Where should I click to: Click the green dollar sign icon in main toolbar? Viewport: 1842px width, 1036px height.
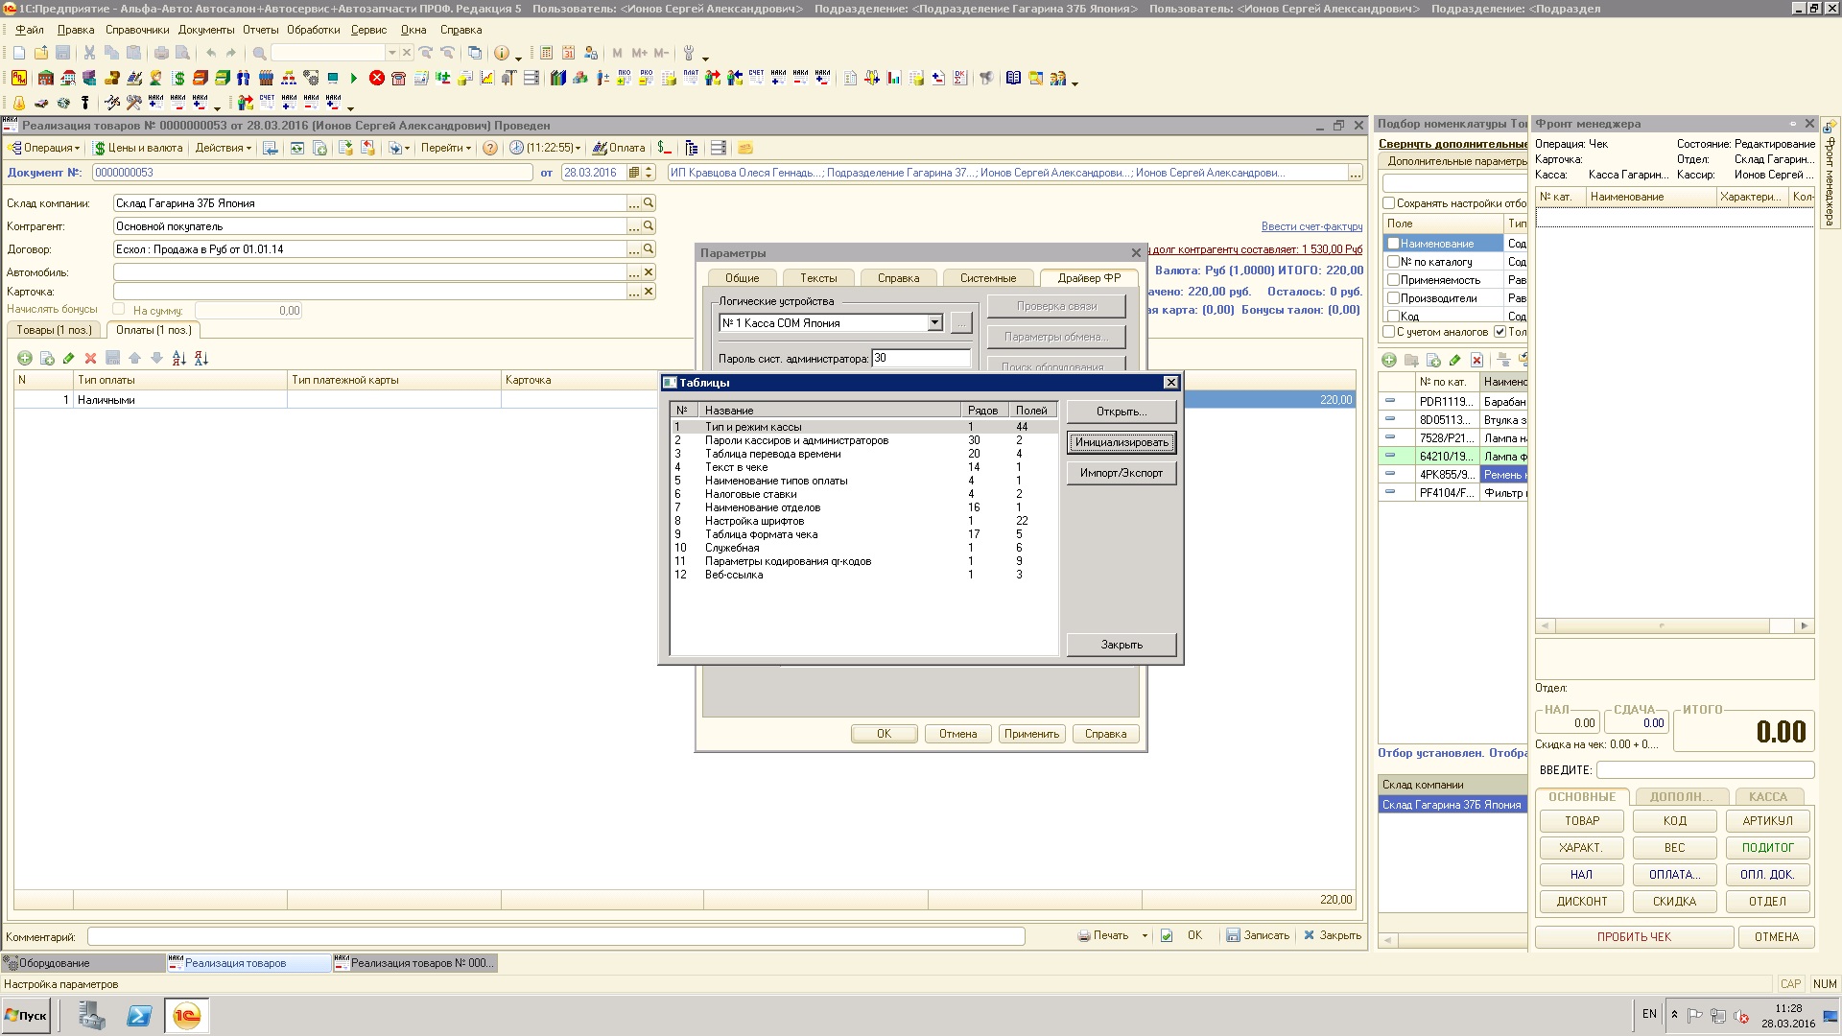pos(178,79)
